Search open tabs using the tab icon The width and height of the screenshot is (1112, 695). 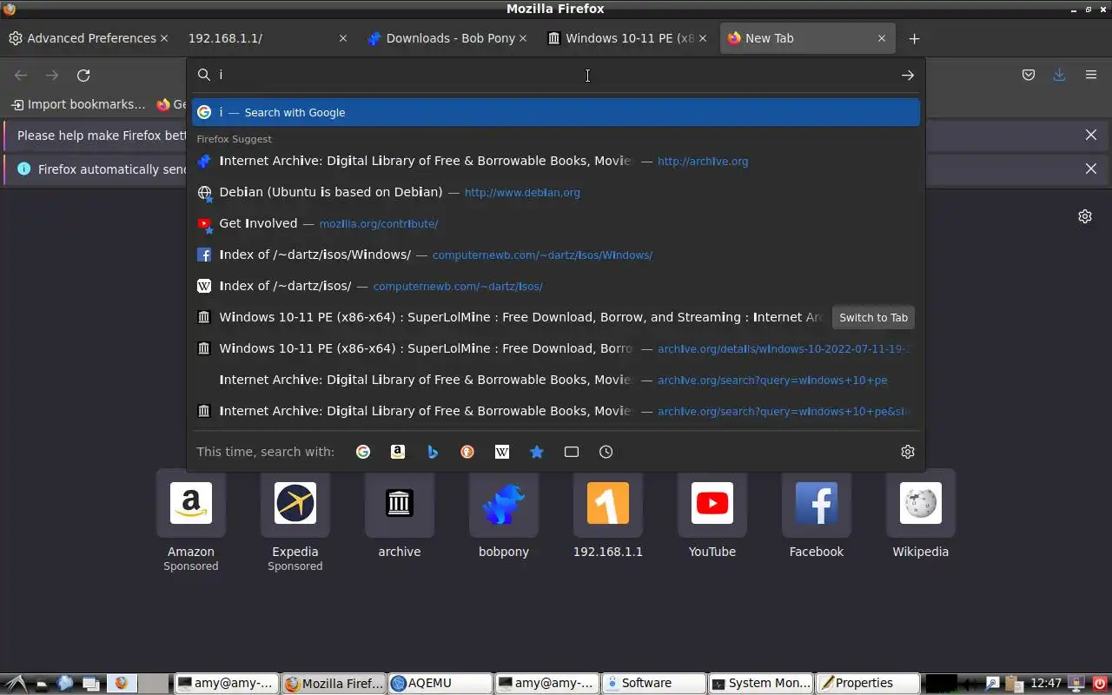(x=572, y=452)
